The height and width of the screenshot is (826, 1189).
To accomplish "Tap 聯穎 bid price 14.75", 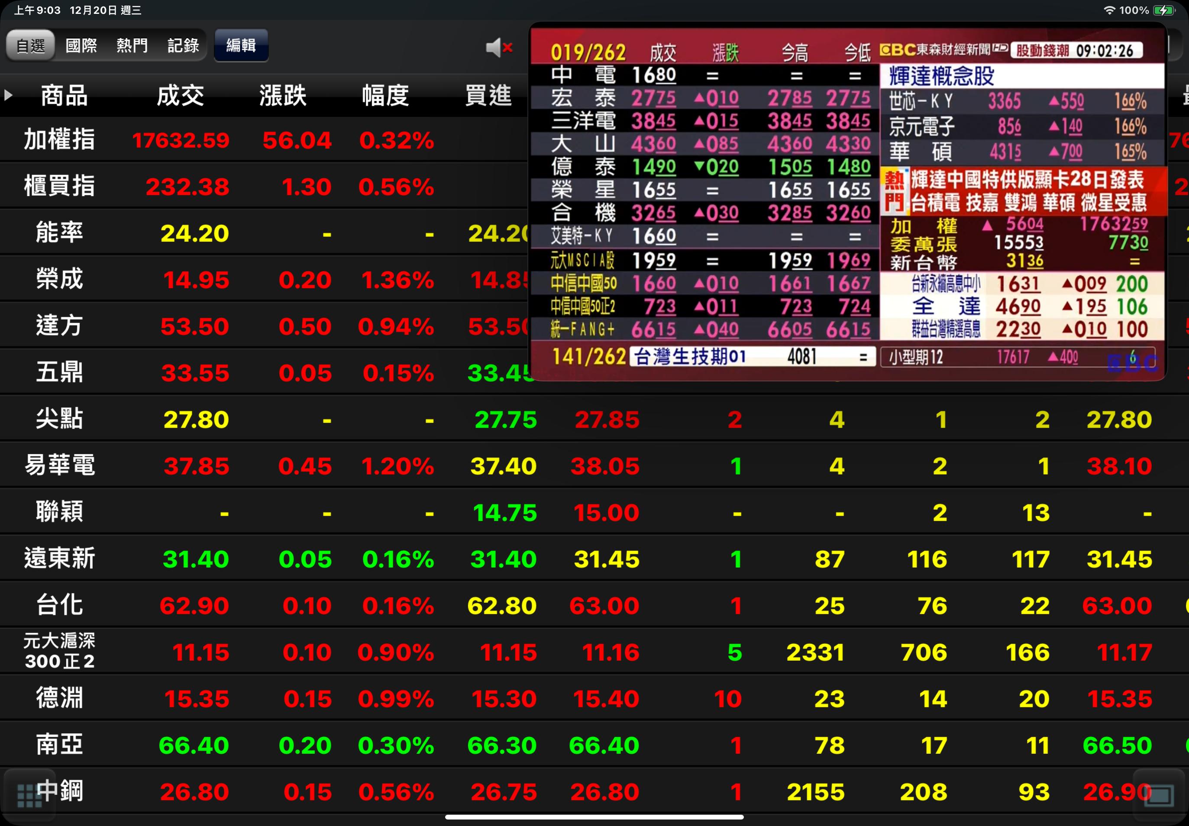I will pos(505,513).
